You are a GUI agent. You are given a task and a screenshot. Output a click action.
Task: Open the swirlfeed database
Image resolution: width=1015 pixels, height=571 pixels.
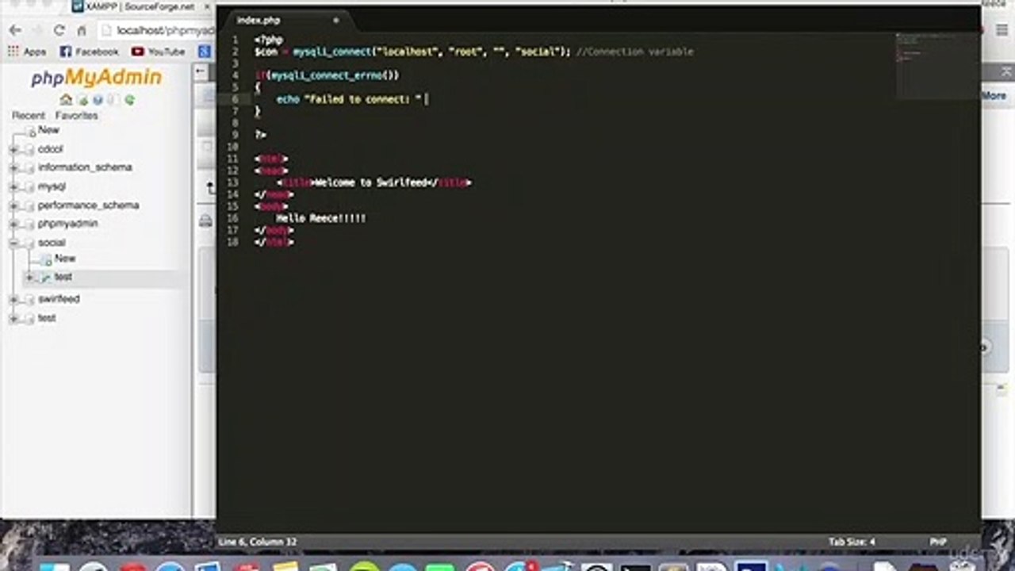tap(59, 299)
